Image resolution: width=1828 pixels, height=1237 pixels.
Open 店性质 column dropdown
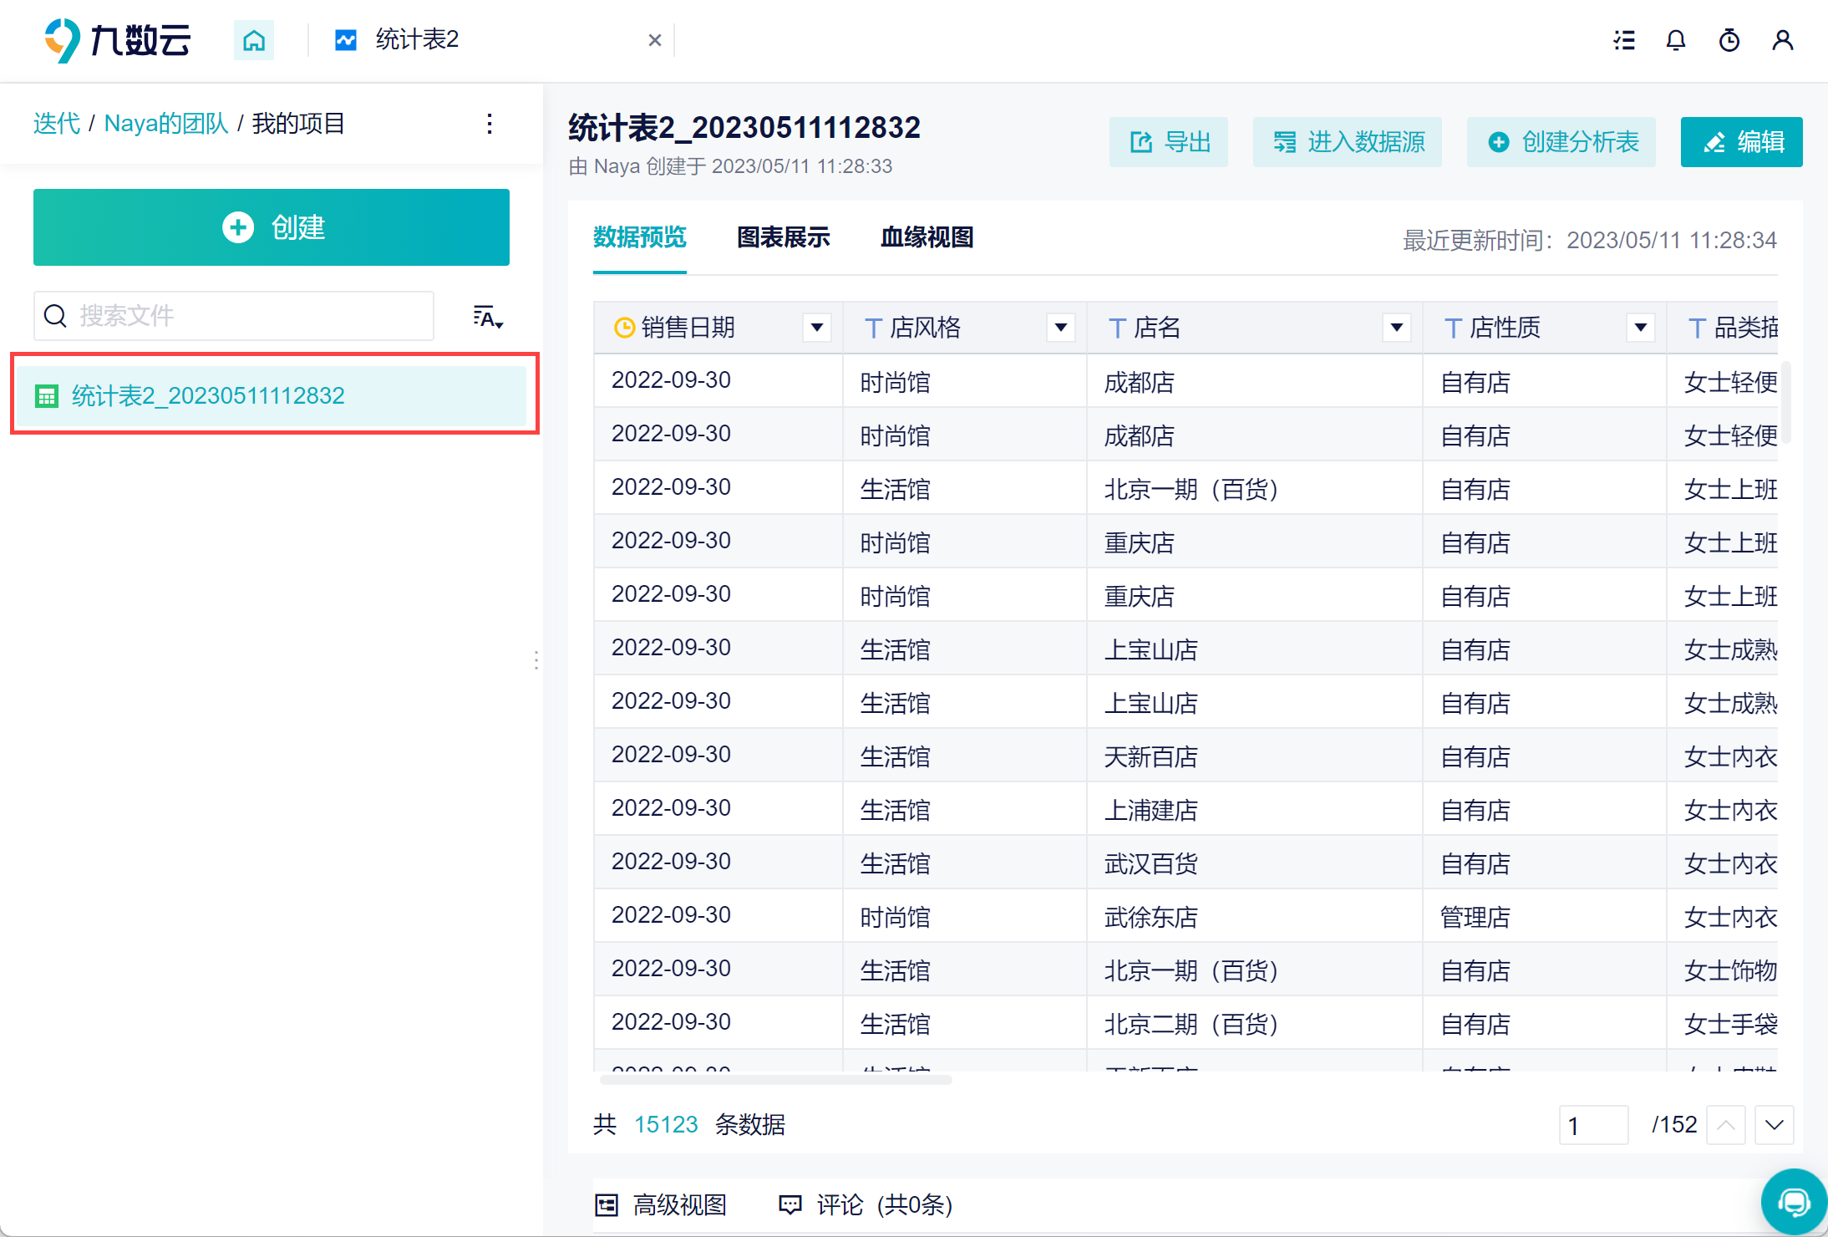pos(1641,328)
